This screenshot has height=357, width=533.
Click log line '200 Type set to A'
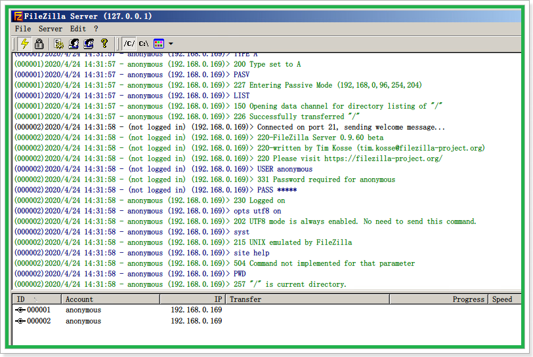coord(158,64)
